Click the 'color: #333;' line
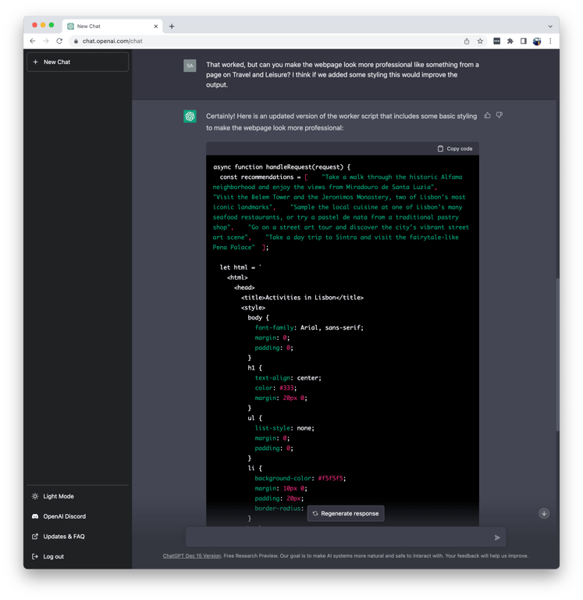 tap(276, 387)
